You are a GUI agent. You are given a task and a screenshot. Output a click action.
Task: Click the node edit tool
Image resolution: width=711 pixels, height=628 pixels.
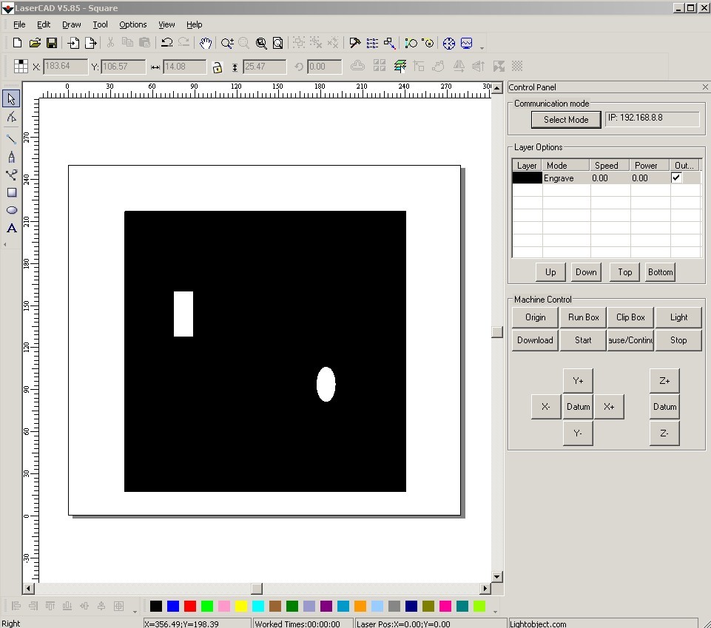coord(11,117)
